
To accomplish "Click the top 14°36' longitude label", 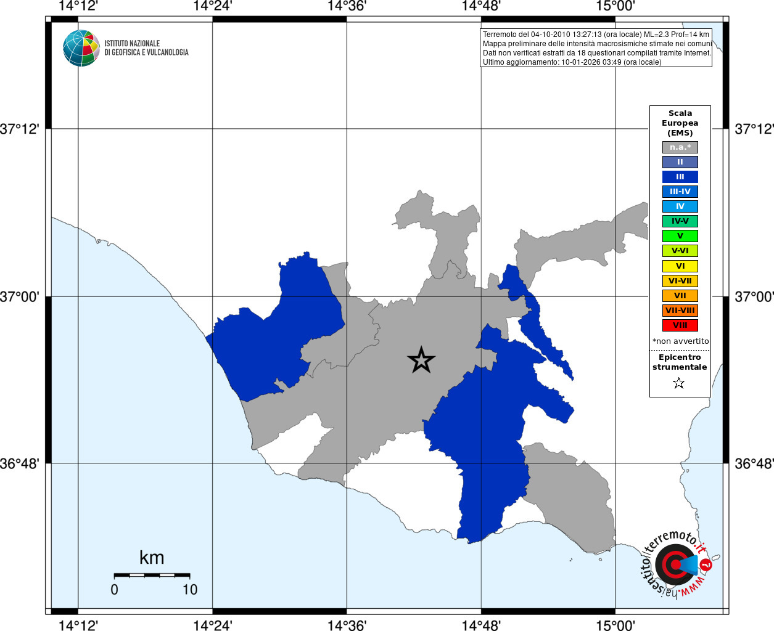I will pos(347,6).
